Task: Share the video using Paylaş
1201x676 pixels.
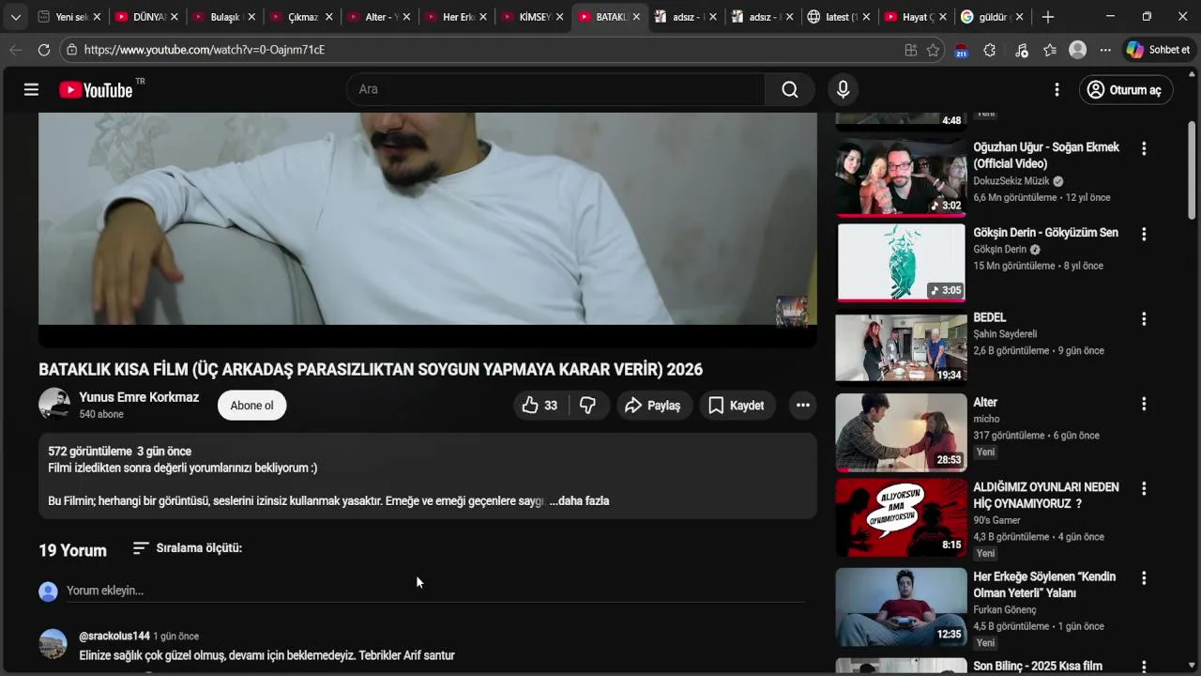Action: [654, 405]
